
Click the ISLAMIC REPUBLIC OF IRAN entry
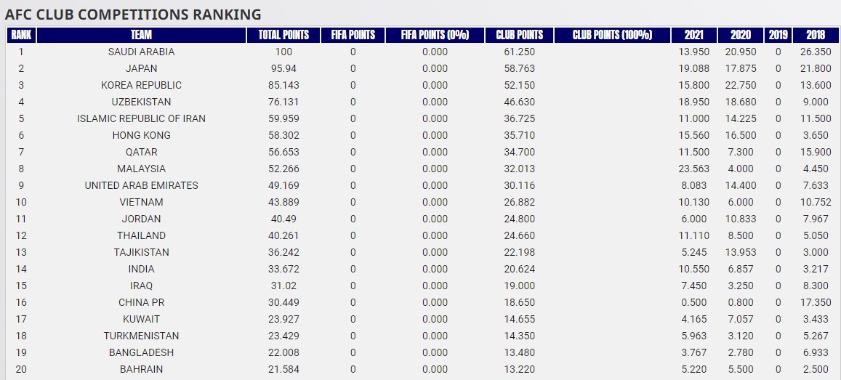[x=141, y=118]
